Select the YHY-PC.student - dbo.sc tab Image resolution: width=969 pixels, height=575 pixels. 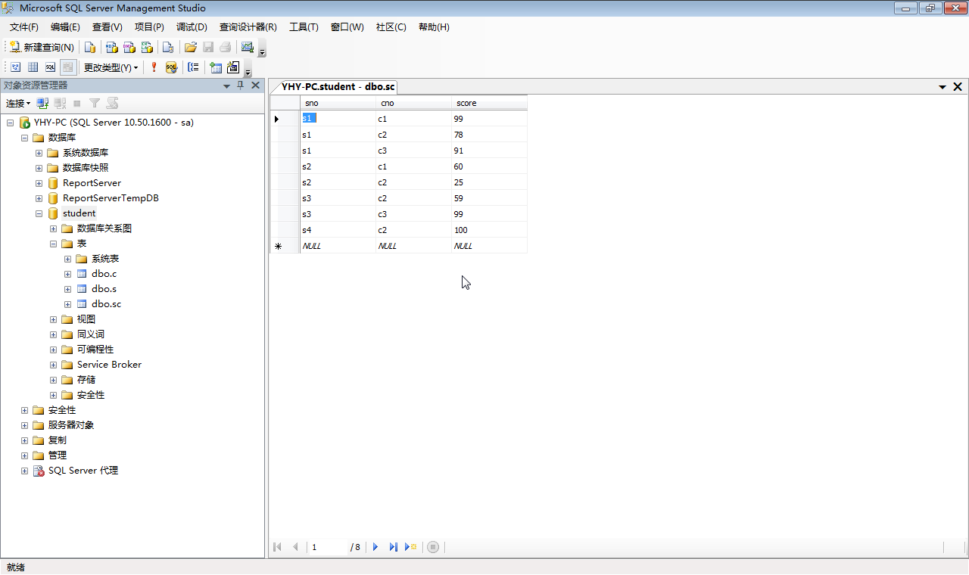coord(338,86)
